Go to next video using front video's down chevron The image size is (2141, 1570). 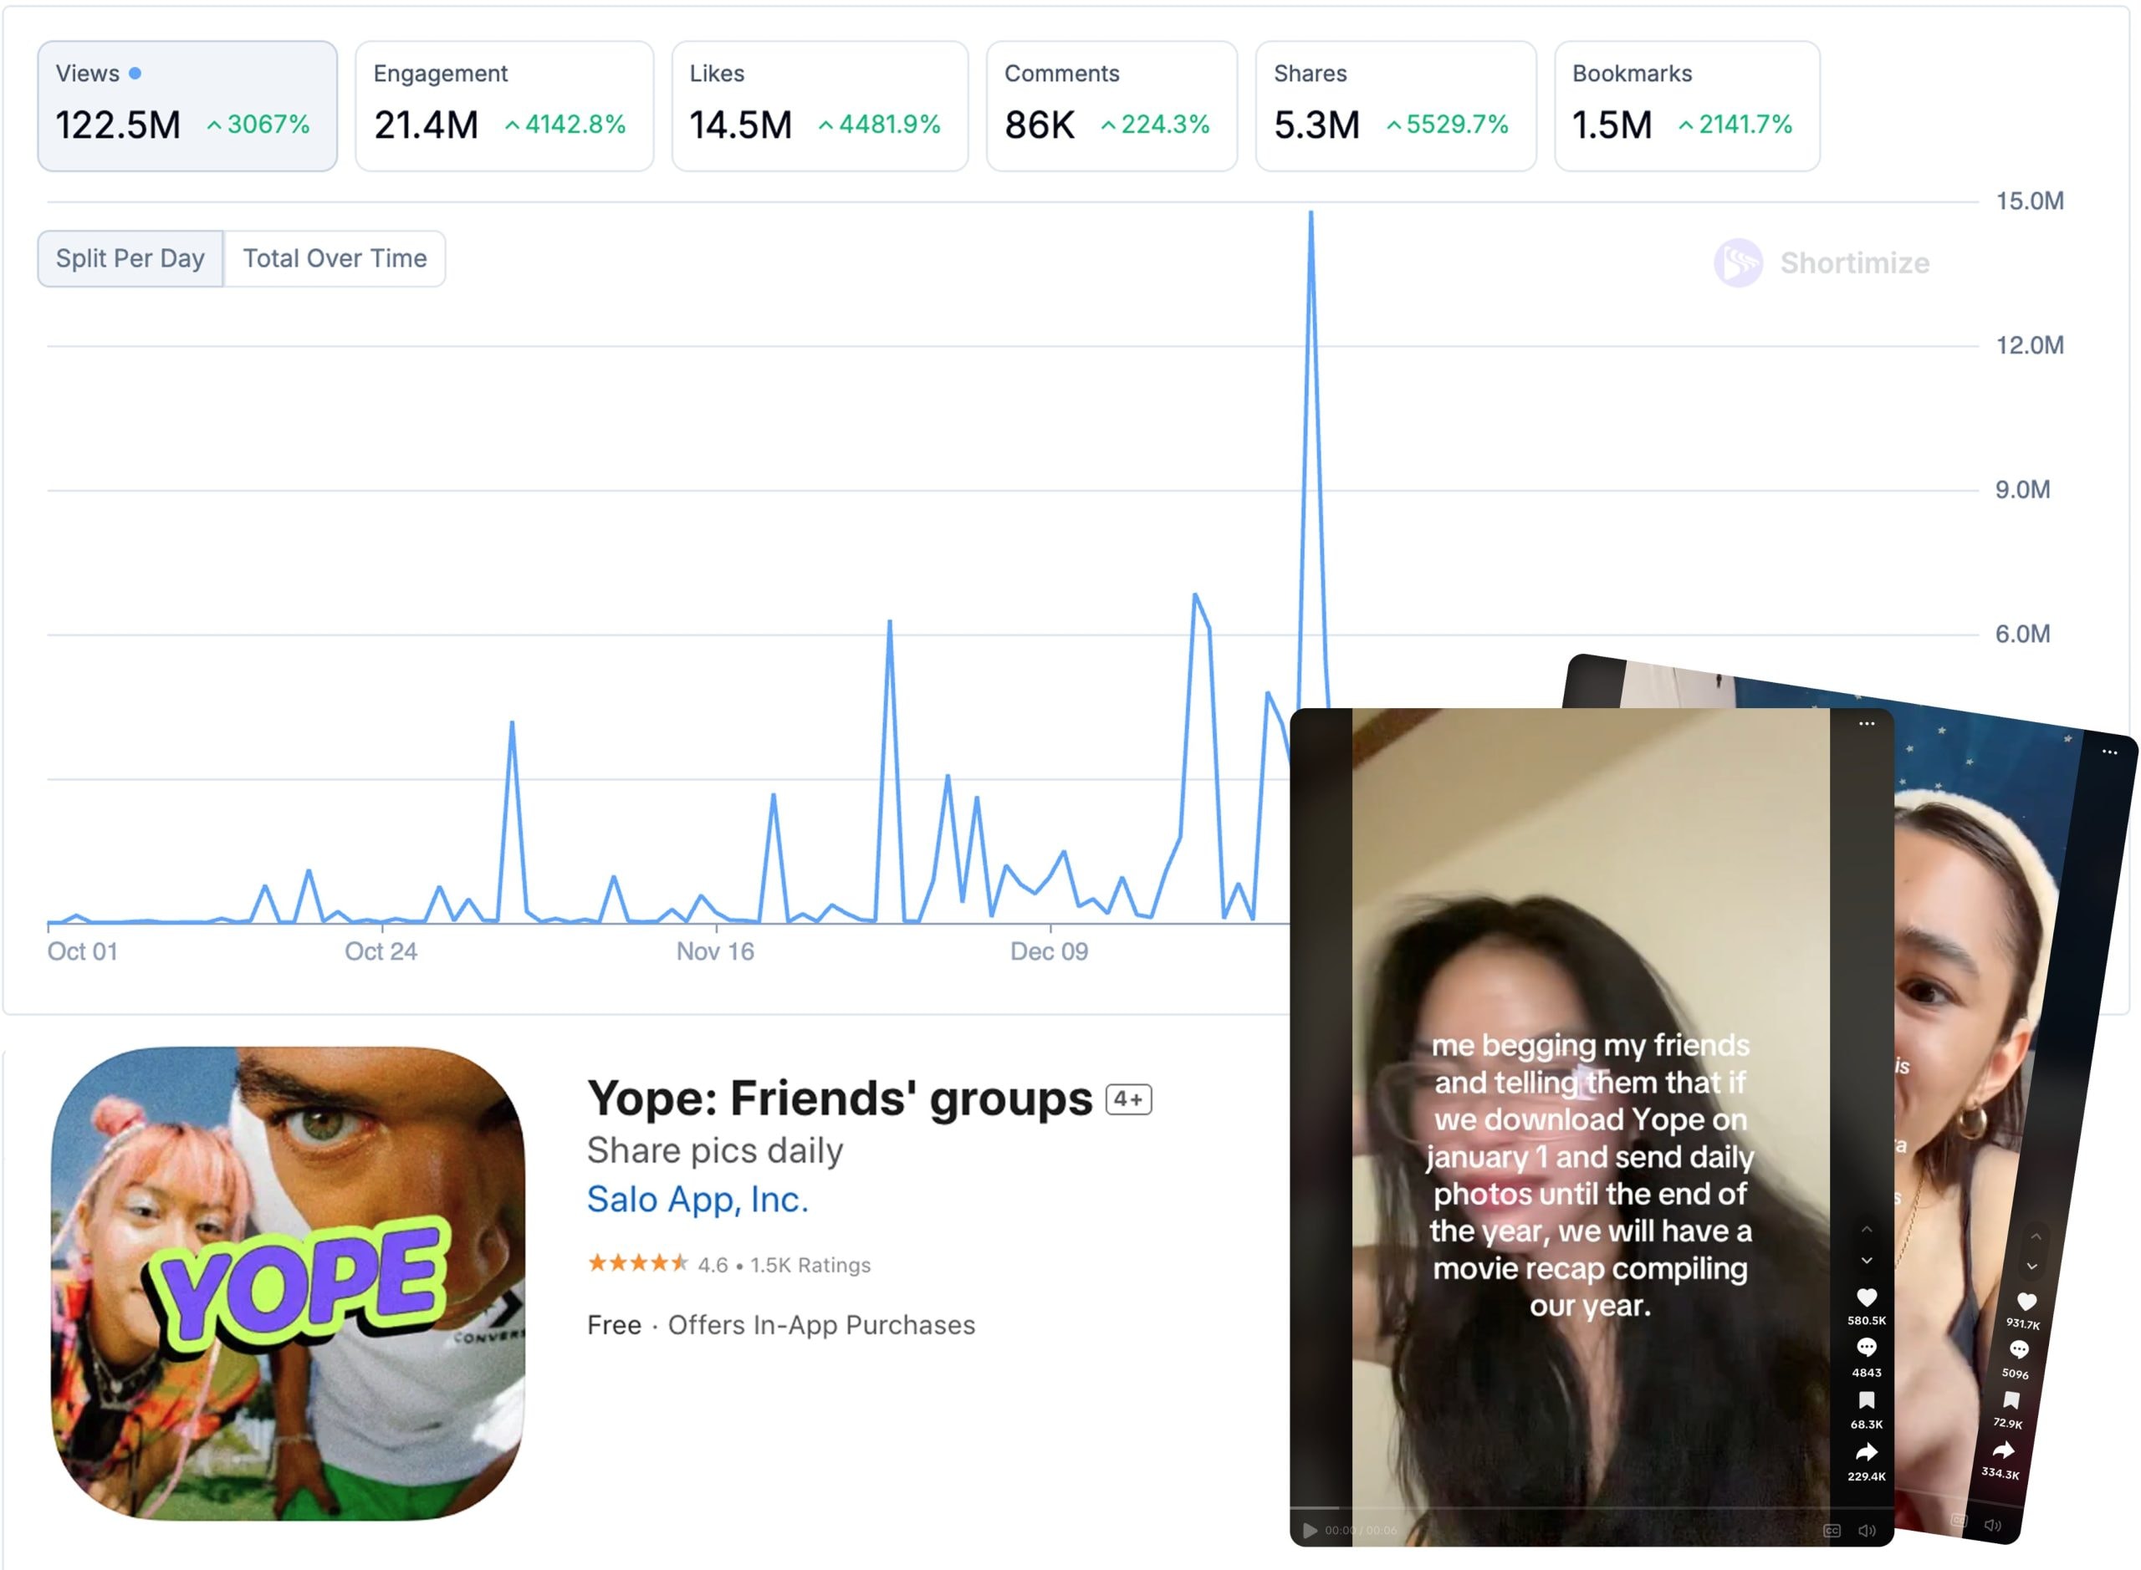pos(1865,1260)
